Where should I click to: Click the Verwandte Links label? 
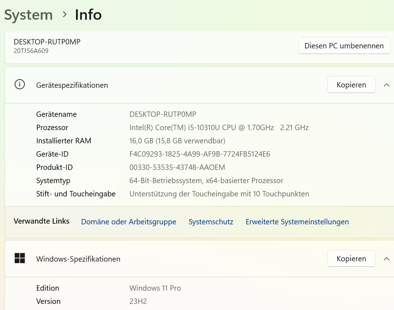pos(41,221)
